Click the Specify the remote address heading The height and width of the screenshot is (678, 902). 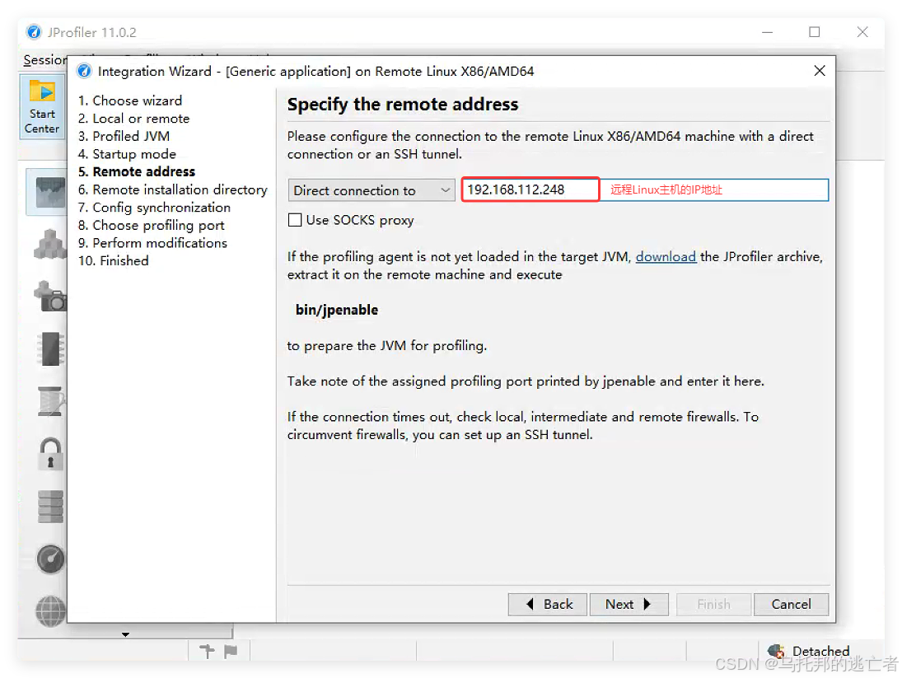click(403, 104)
